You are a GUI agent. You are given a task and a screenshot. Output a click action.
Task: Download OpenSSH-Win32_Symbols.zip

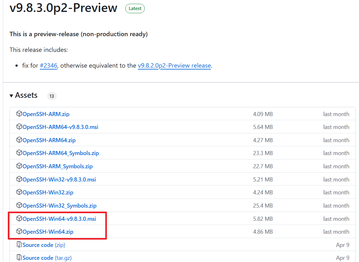tap(60, 206)
